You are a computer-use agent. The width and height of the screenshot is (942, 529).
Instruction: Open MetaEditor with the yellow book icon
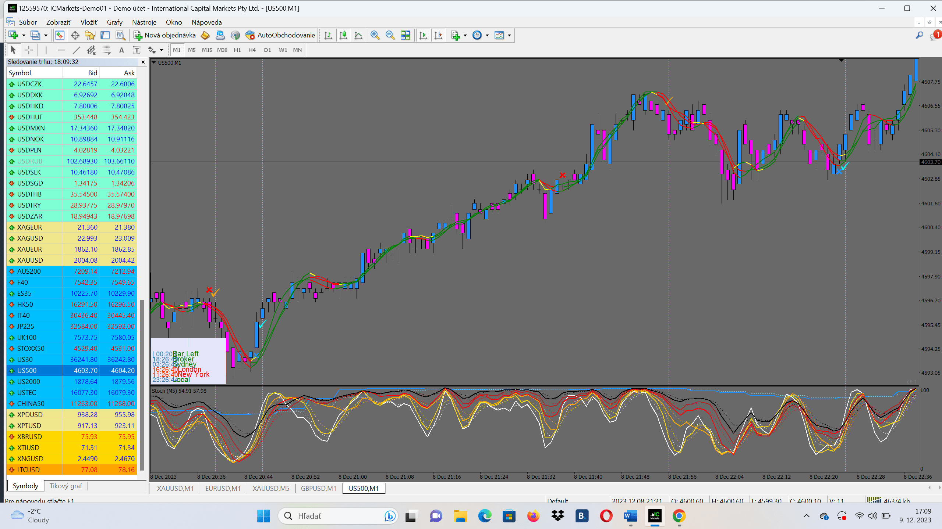[205, 35]
